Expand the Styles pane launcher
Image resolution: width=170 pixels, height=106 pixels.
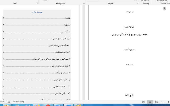137,4
